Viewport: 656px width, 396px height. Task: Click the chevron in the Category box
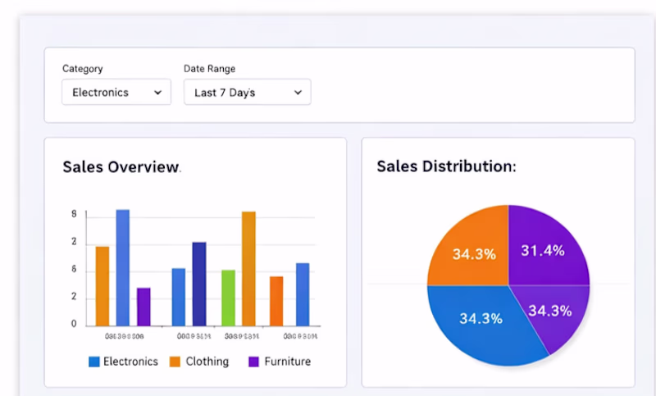[157, 93]
